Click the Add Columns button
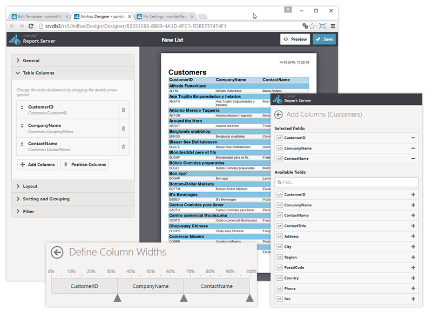432x324 pixels. (37, 165)
